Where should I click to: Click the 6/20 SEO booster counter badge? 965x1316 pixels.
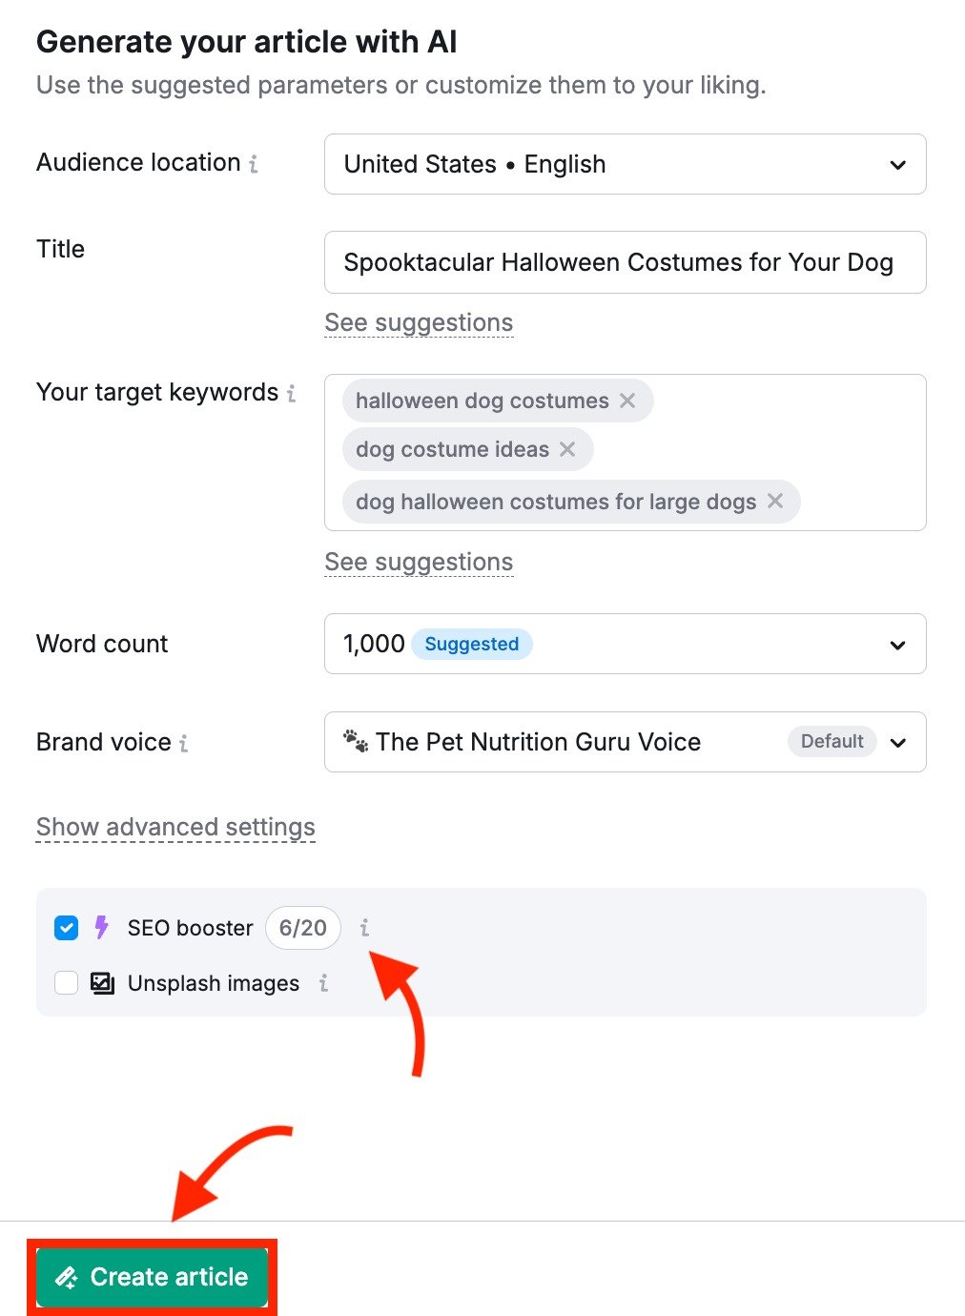coord(302,927)
